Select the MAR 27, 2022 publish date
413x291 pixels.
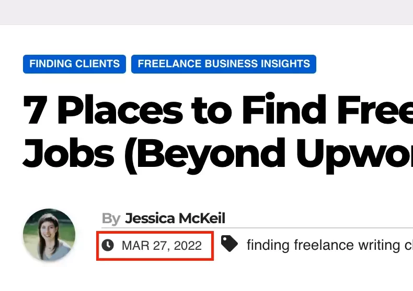[162, 246]
